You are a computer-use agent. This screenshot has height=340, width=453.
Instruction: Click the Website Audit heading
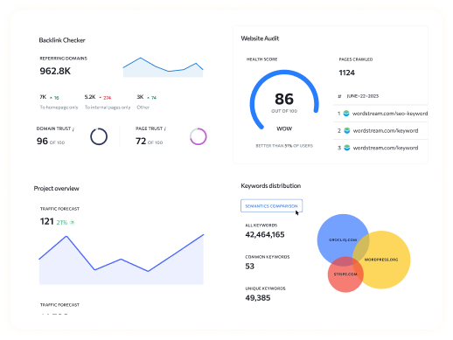coord(260,38)
